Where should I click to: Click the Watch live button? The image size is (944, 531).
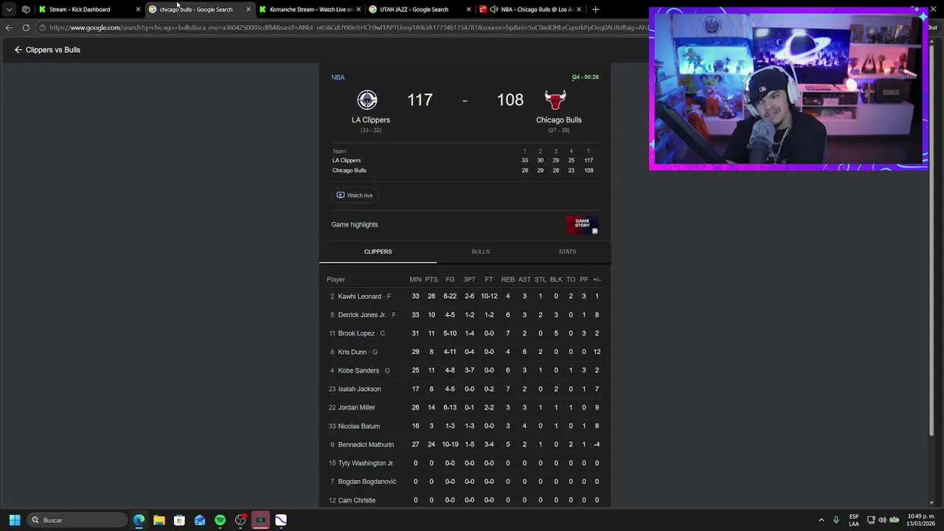click(x=355, y=195)
